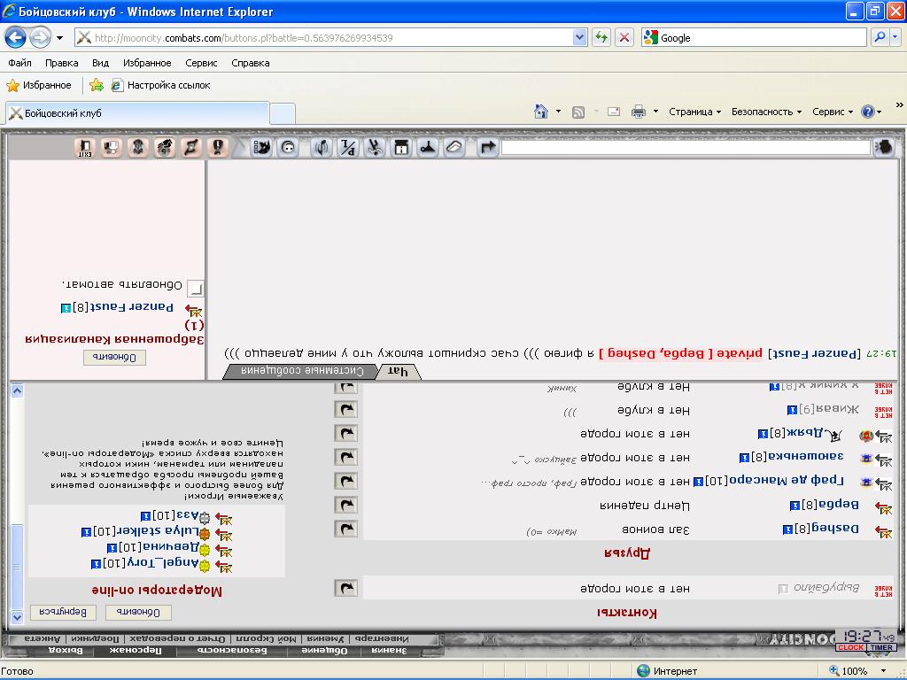This screenshot has height=680, width=907.
Task: Focus the chat message input field
Action: [686, 148]
